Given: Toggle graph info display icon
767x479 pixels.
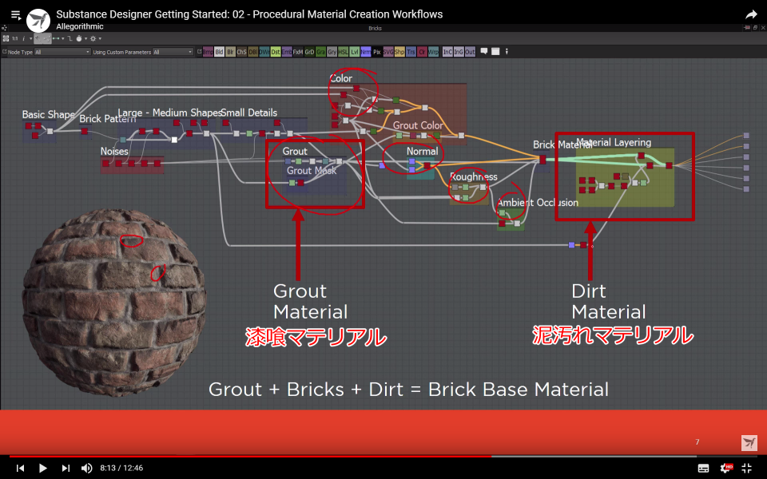Looking at the screenshot, I should (23, 38).
